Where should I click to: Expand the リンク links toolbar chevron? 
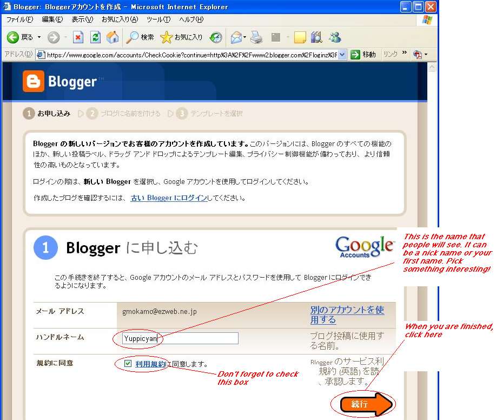[405, 52]
